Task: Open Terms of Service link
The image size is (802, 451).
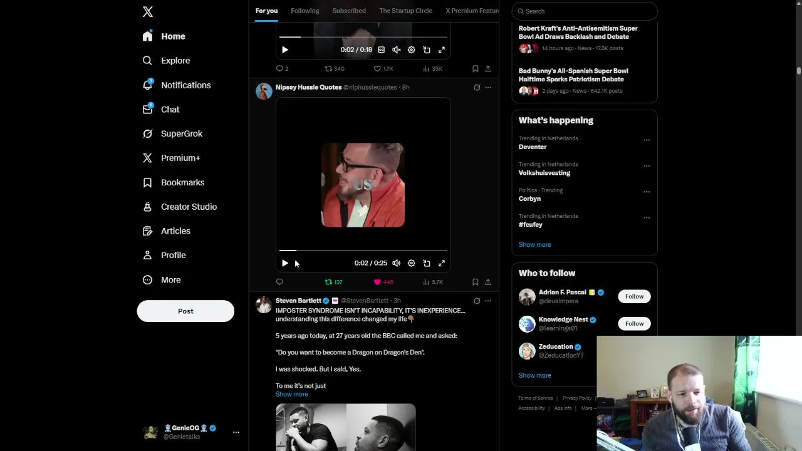Action: click(536, 398)
